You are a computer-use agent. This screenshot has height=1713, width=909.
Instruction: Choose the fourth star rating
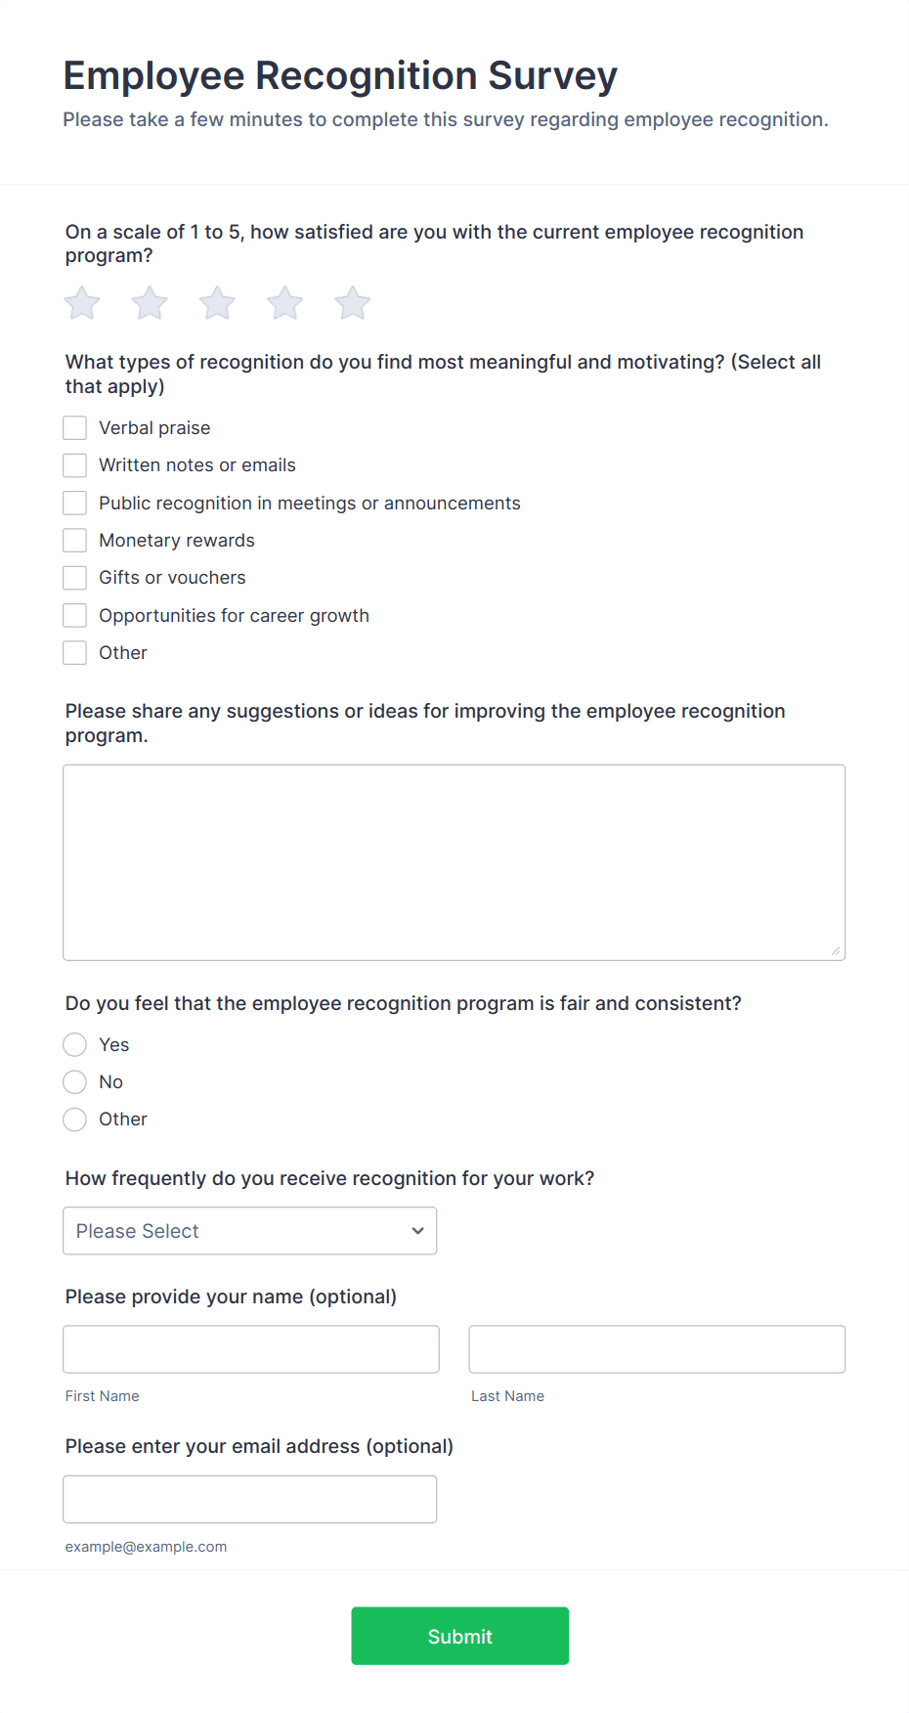(285, 303)
